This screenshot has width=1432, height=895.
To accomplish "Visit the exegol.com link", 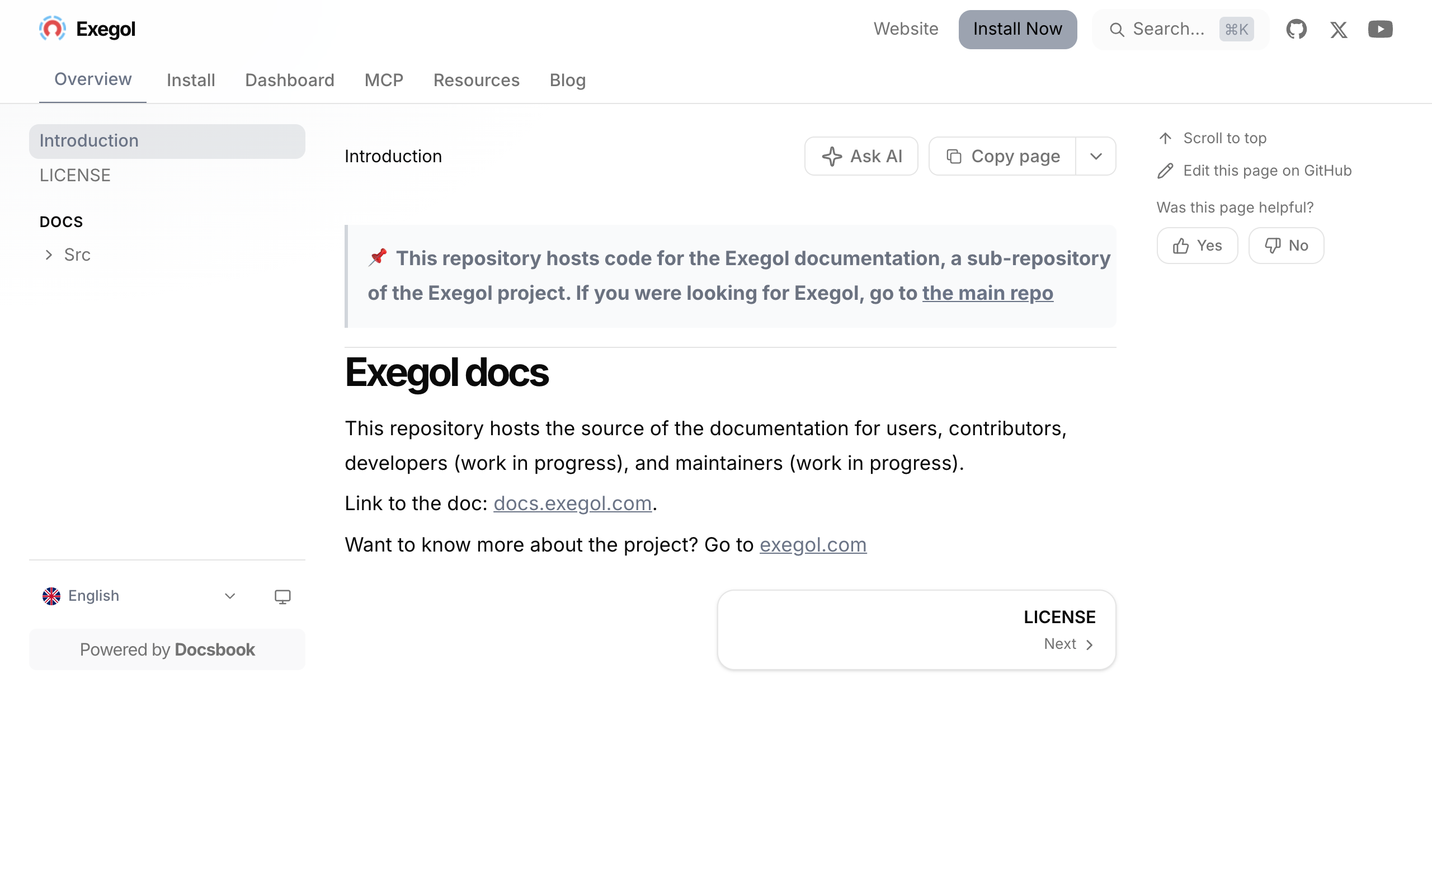I will [813, 545].
